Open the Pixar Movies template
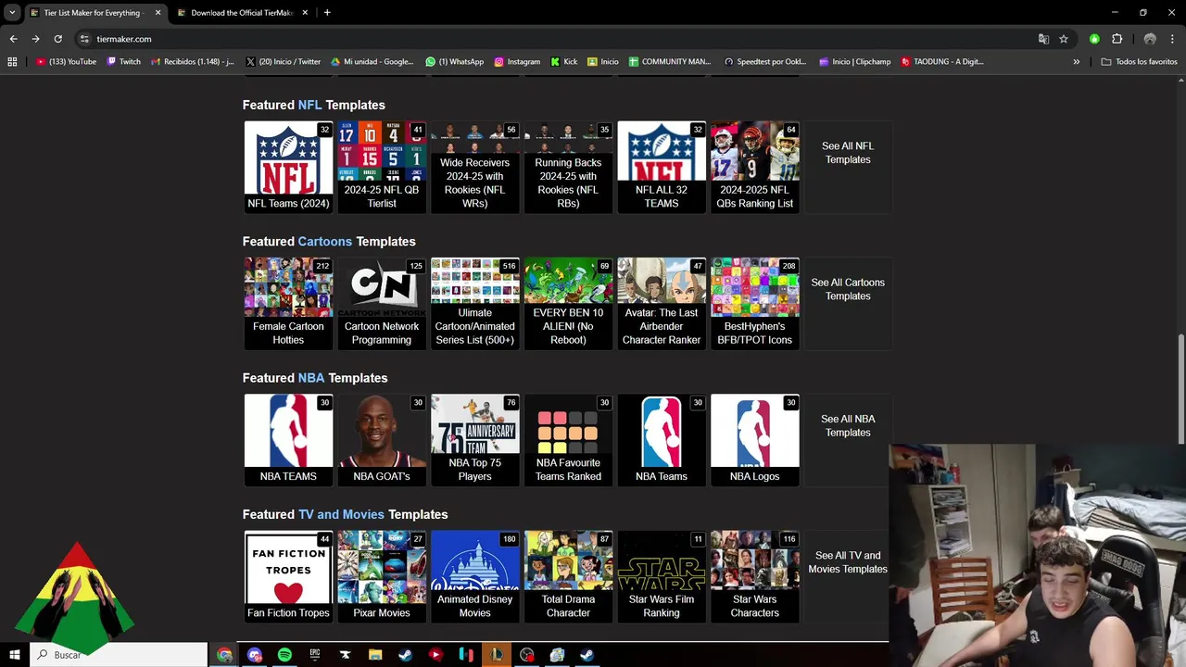 pyautogui.click(x=382, y=576)
